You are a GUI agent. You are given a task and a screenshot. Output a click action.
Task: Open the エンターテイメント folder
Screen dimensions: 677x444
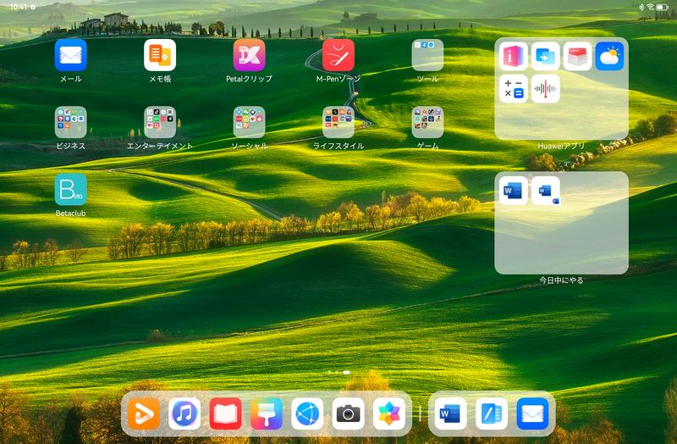coord(160,122)
